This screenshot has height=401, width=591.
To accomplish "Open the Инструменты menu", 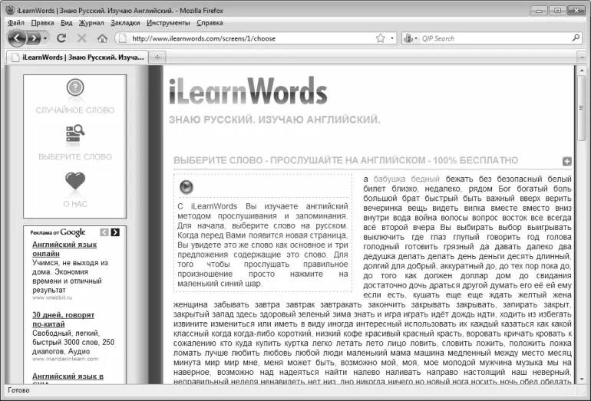I will coord(168,23).
